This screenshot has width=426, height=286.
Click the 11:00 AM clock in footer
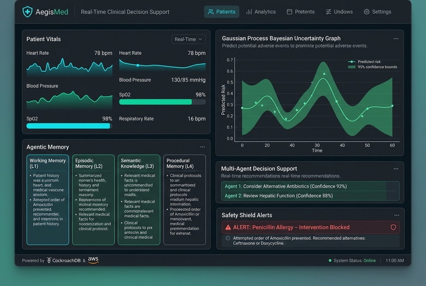click(394, 261)
